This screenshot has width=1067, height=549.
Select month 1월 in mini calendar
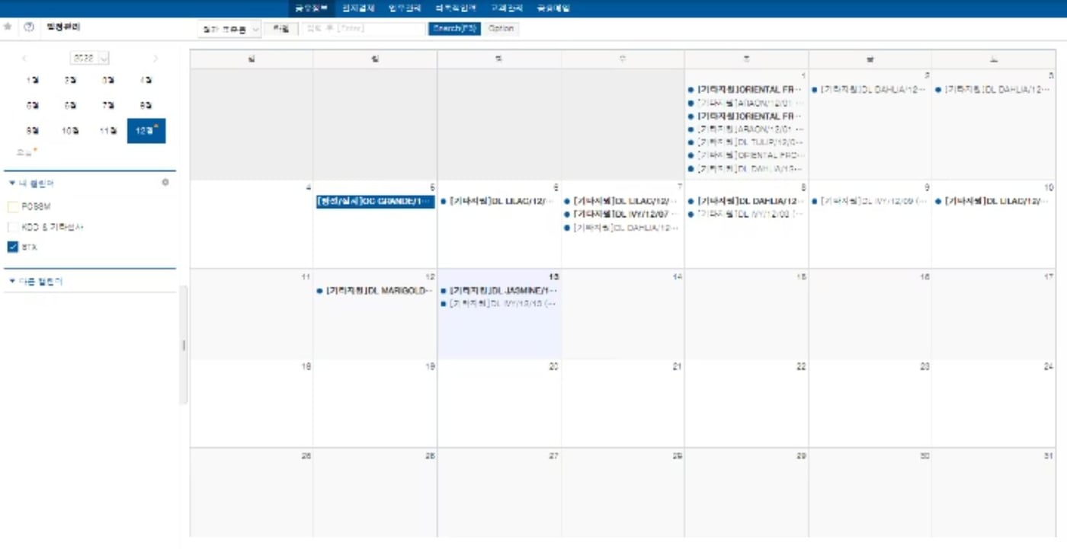[33, 80]
